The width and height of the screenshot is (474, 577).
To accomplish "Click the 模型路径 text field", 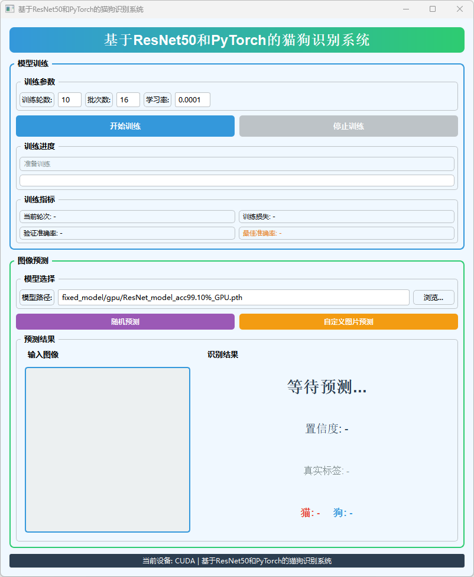I will click(x=233, y=297).
